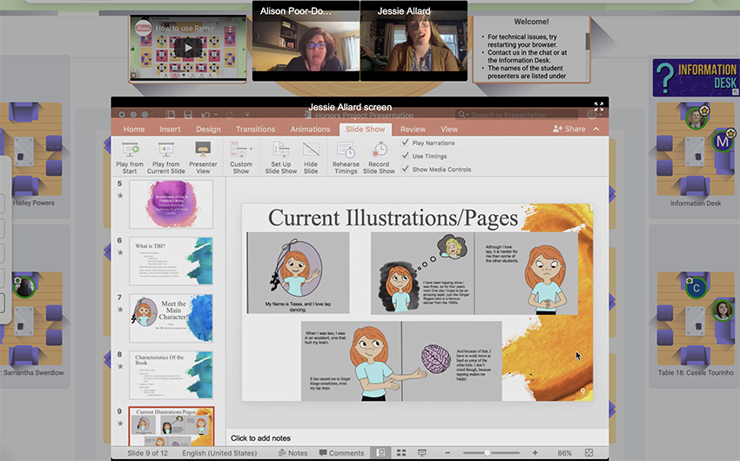This screenshot has height=461, width=740.
Task: Click Play from Current Slide icon
Action: (165, 150)
